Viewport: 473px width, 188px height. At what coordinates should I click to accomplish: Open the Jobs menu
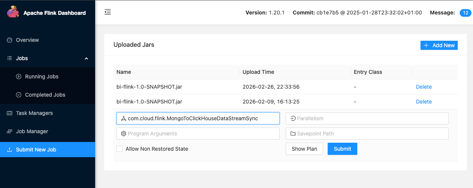[48, 58]
